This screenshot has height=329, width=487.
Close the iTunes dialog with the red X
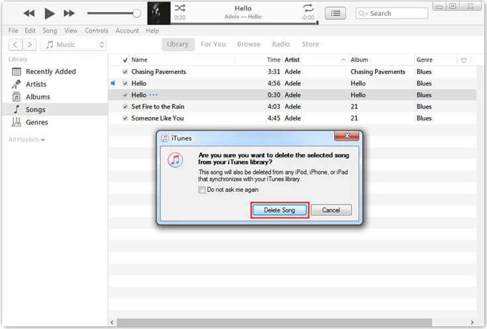pyautogui.click(x=347, y=136)
